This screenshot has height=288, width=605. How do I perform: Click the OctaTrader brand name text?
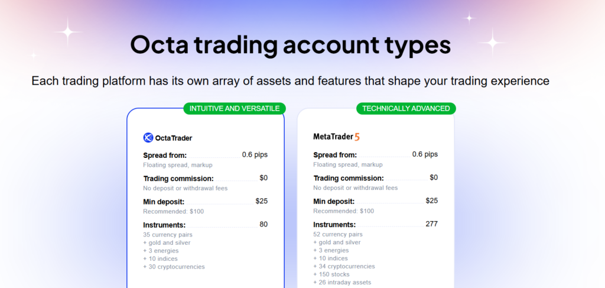tap(173, 138)
